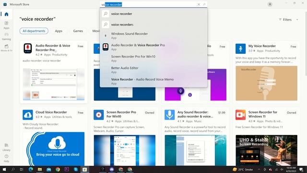Switch to the Apps filter tab

(59, 31)
